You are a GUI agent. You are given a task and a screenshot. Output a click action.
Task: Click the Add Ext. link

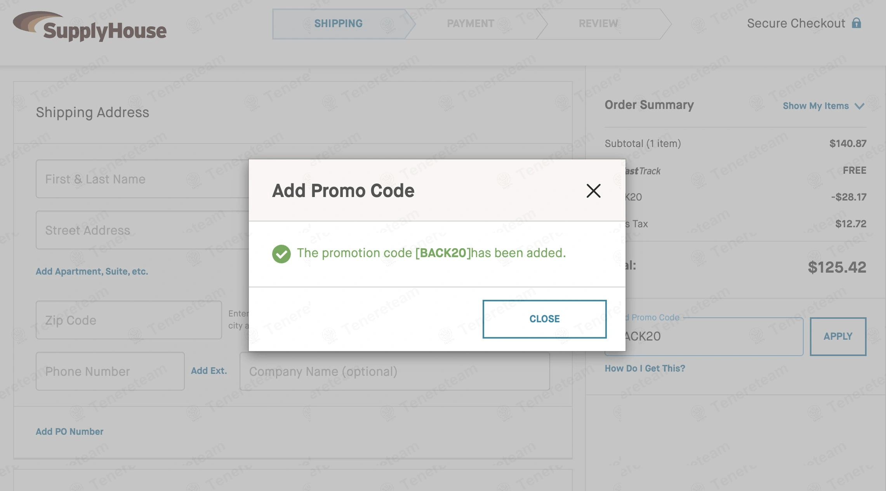[209, 371]
